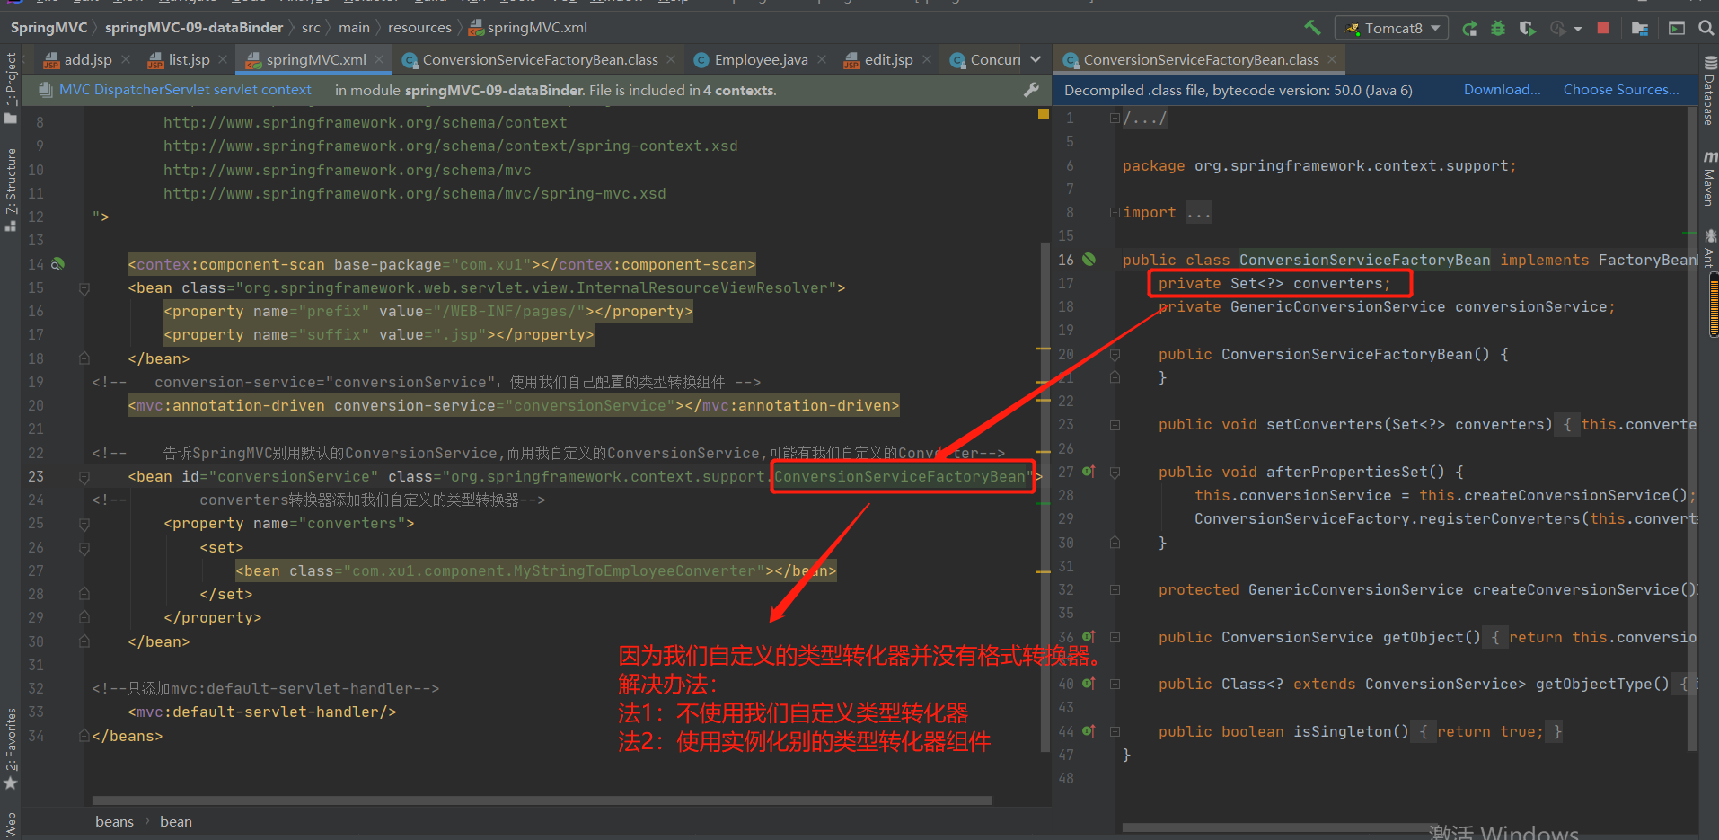The image size is (1719, 840).
Task: Click the resources breadcrumb in navigation bar
Action: 419,28
